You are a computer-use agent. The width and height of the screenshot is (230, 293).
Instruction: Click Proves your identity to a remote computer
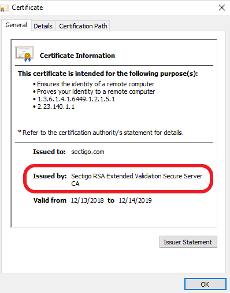[x=96, y=91]
